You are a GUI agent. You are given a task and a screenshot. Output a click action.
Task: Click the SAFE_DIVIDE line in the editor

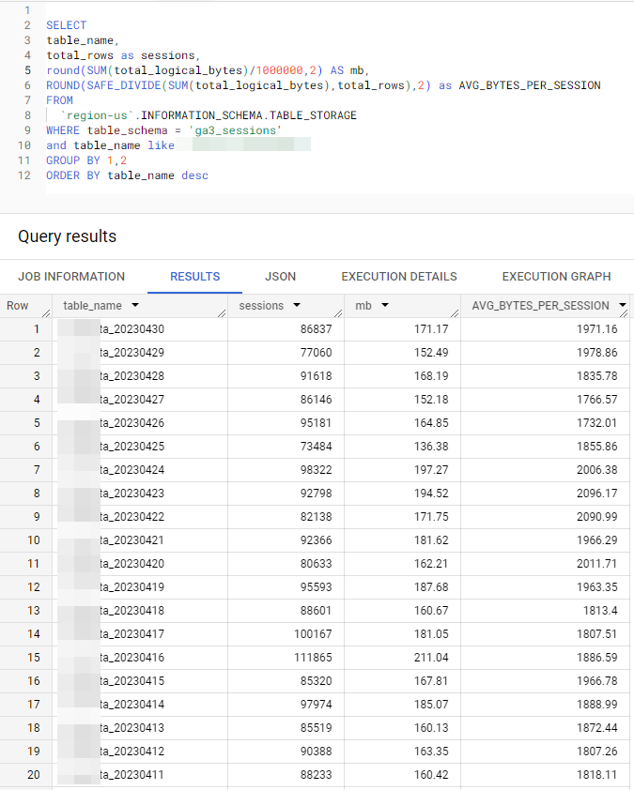pyautogui.click(x=323, y=85)
